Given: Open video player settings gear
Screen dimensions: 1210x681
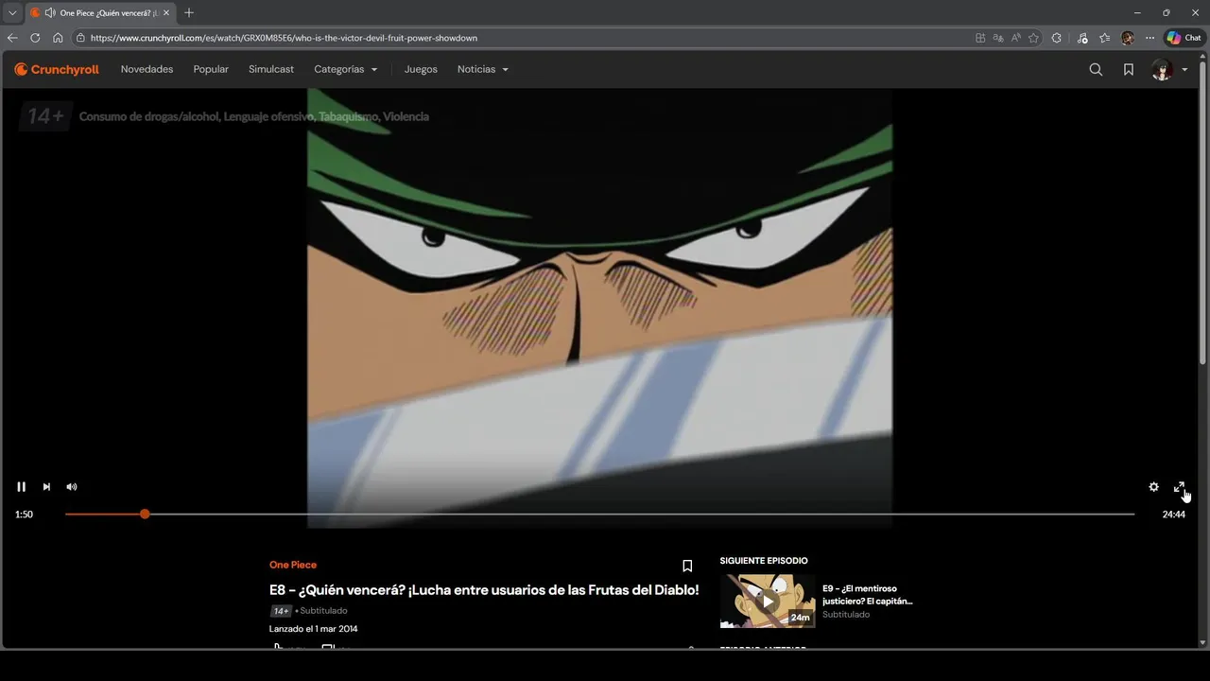Looking at the screenshot, I should tap(1153, 487).
